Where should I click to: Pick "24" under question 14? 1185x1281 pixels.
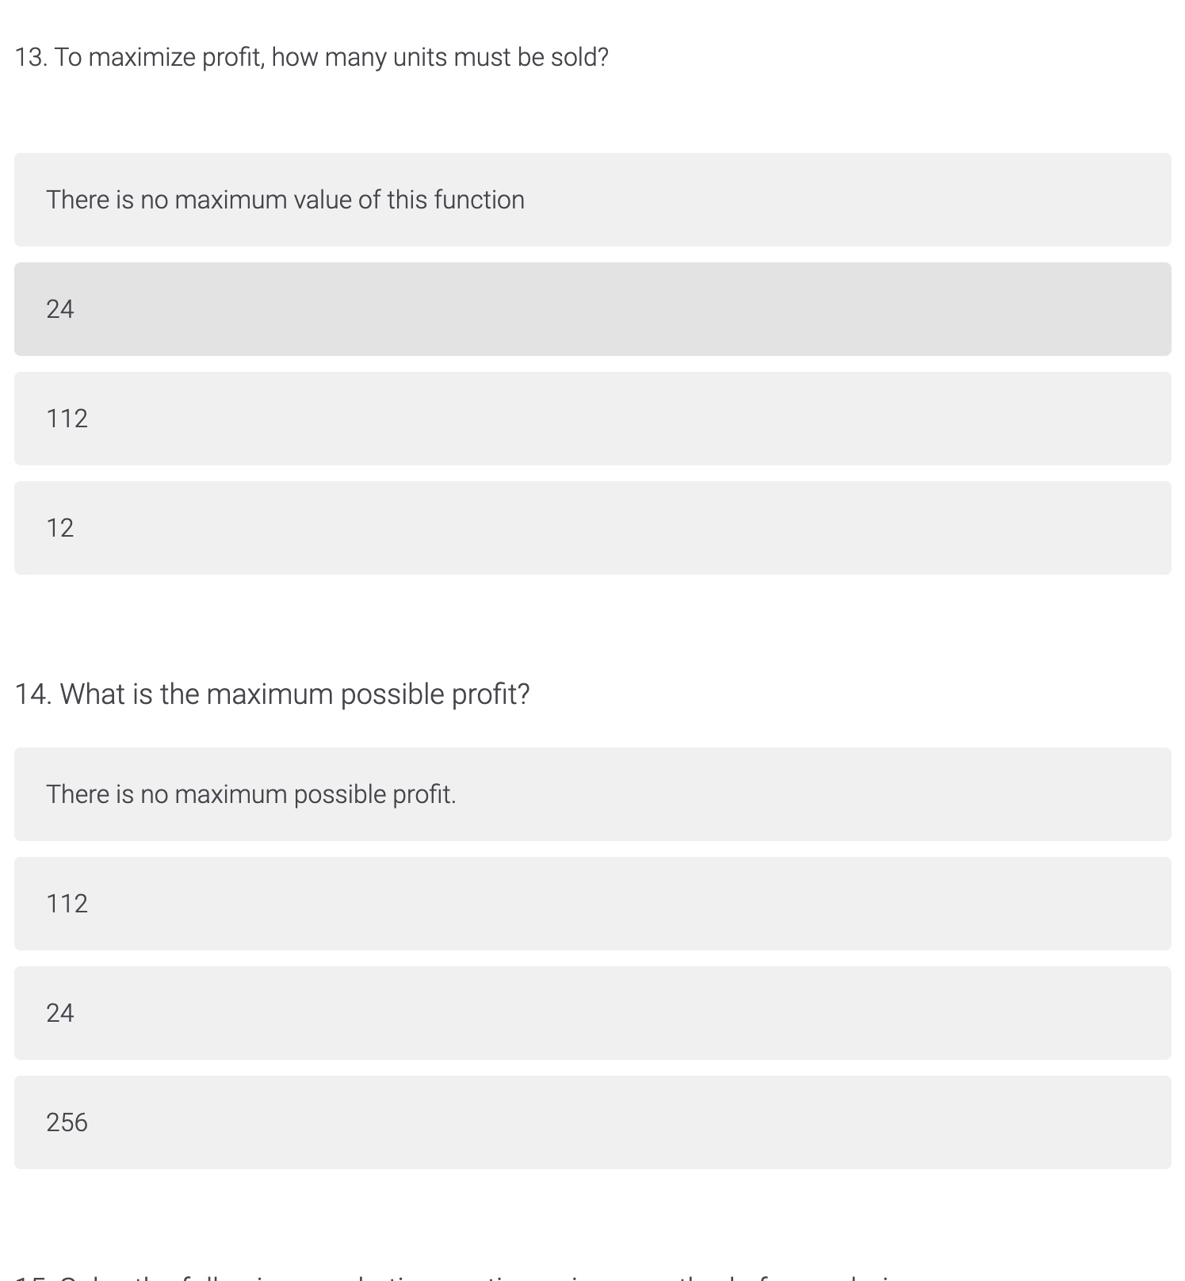click(592, 1013)
